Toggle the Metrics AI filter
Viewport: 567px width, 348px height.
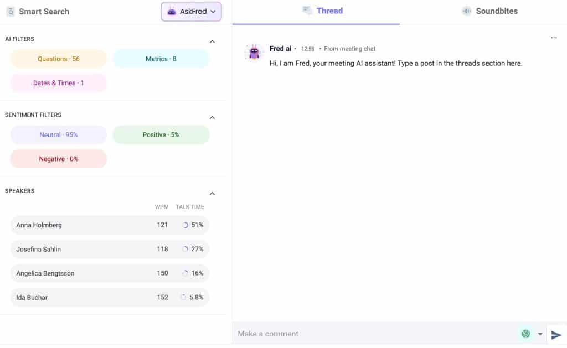pyautogui.click(x=161, y=59)
